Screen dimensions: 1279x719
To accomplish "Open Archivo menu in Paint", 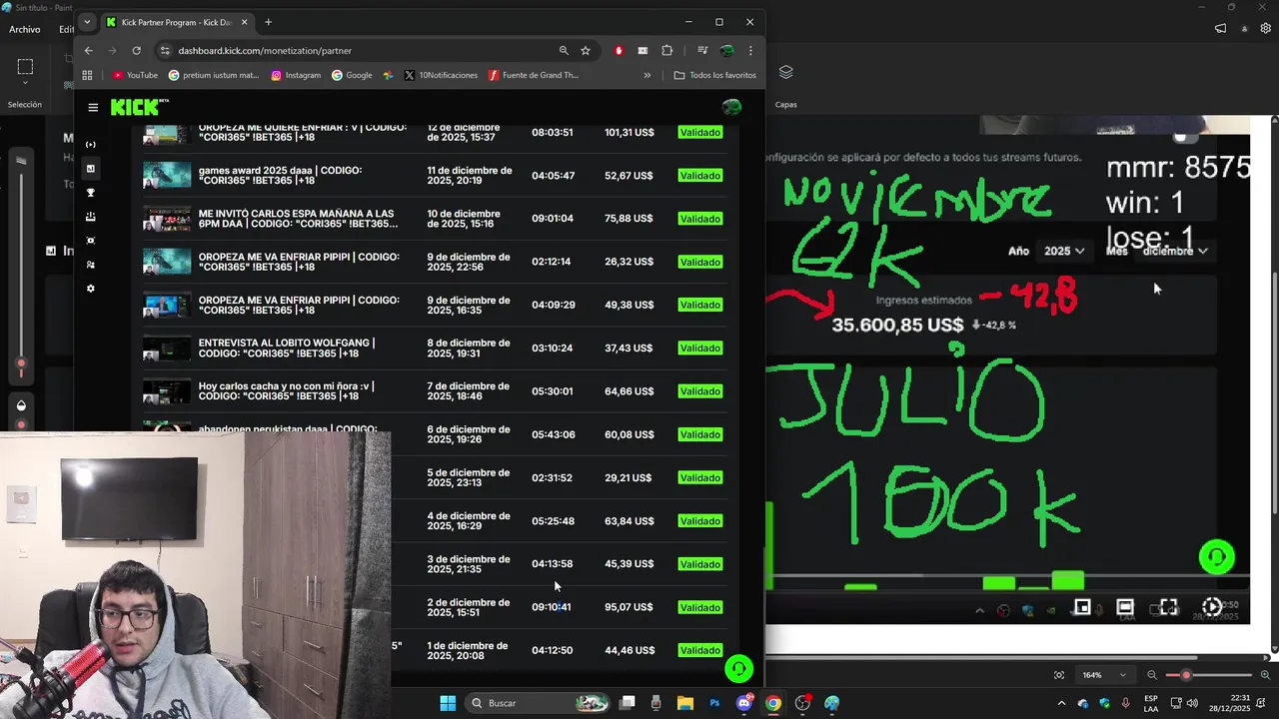I will point(24,29).
